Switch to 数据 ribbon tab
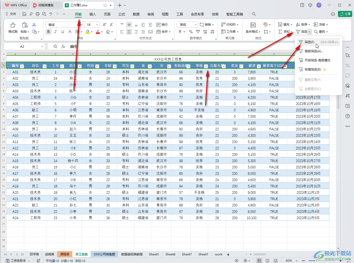 coord(136,14)
